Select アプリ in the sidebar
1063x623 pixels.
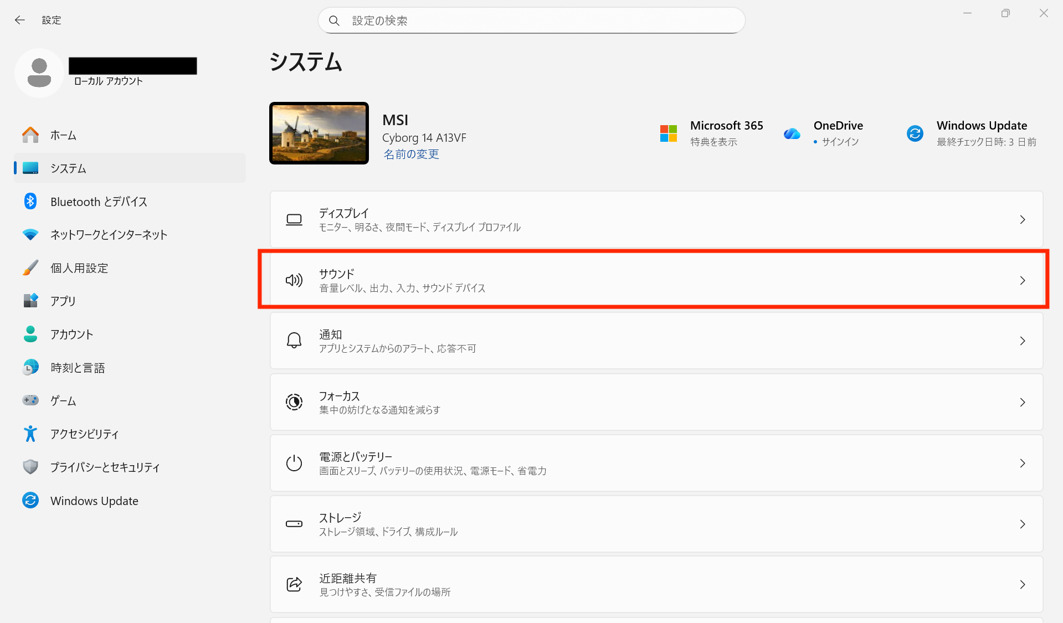(63, 301)
